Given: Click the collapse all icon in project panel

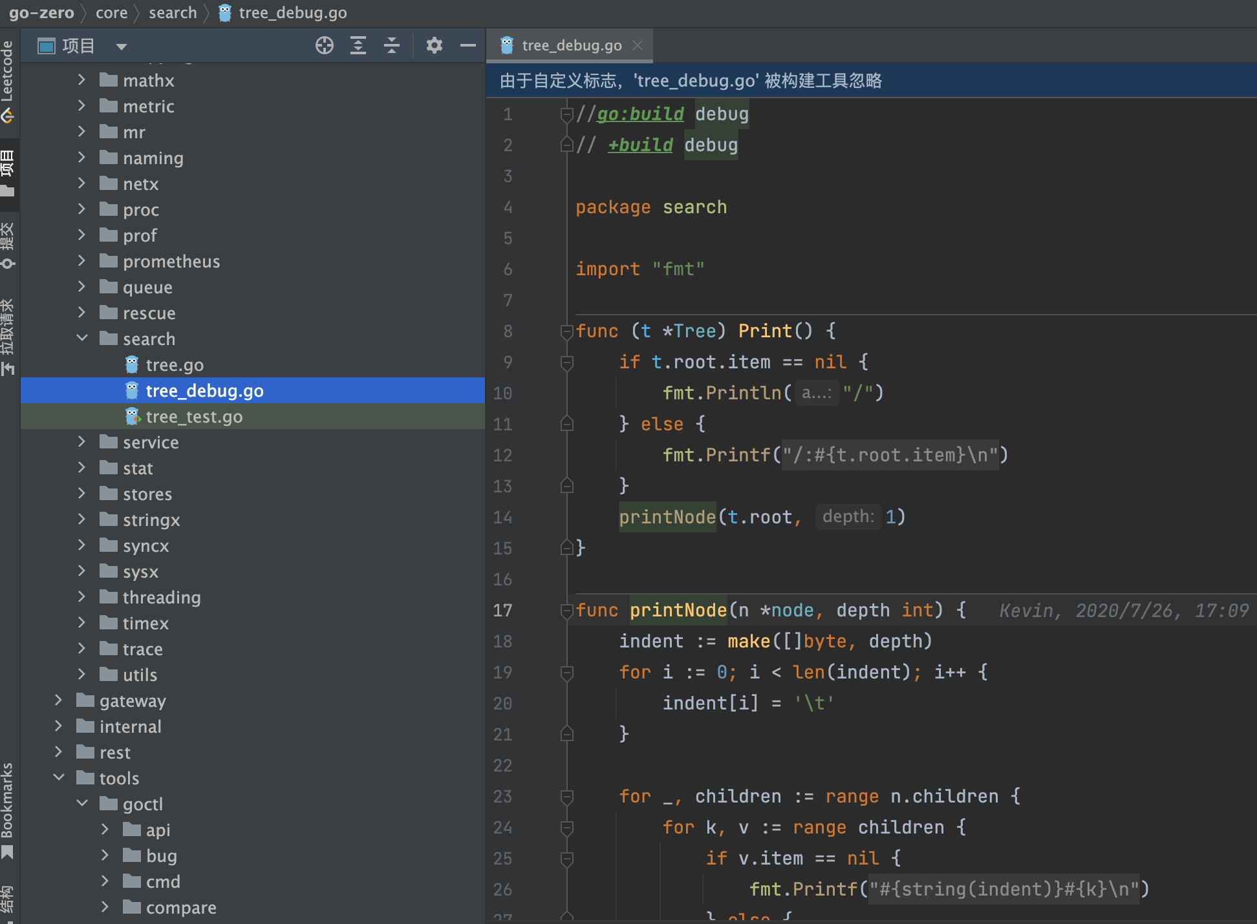Looking at the screenshot, I should tap(392, 46).
